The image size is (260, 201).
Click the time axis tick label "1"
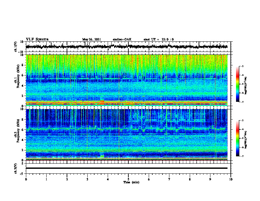[46, 179]
